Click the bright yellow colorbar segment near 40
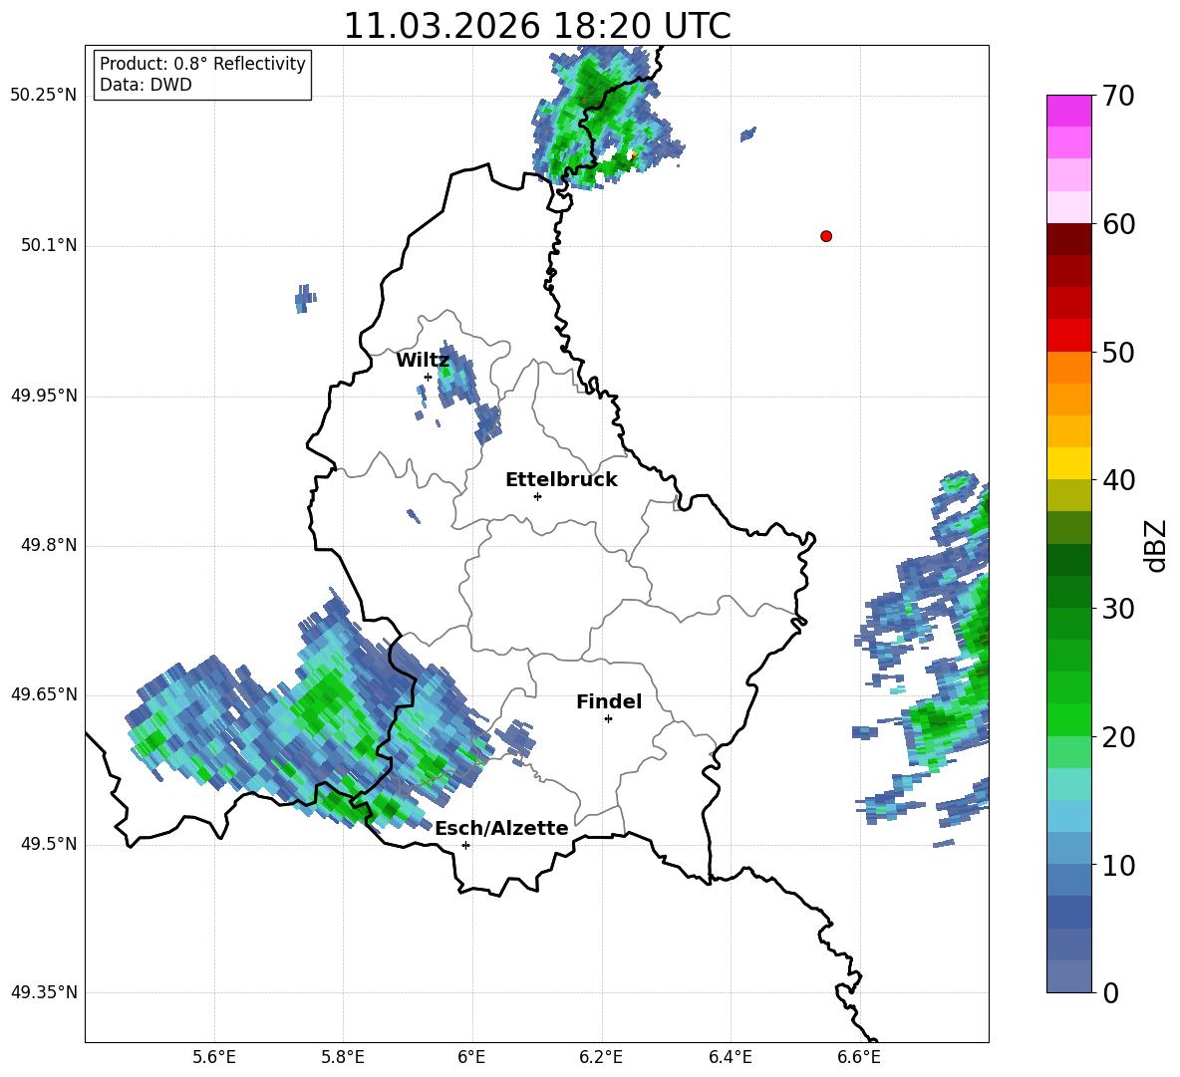The image size is (1180, 1077). 1068,463
